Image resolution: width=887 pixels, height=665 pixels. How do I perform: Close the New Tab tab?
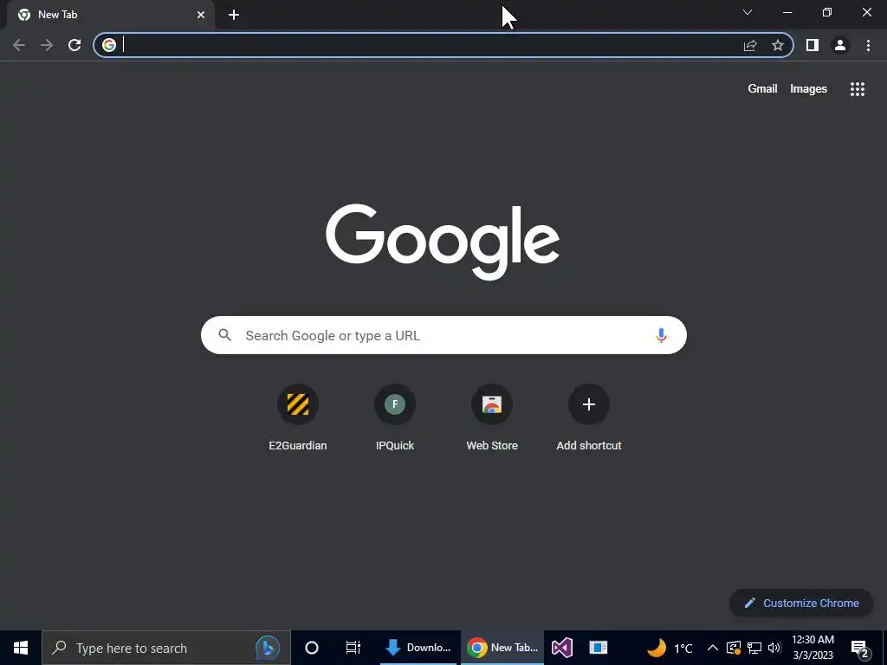tap(201, 15)
